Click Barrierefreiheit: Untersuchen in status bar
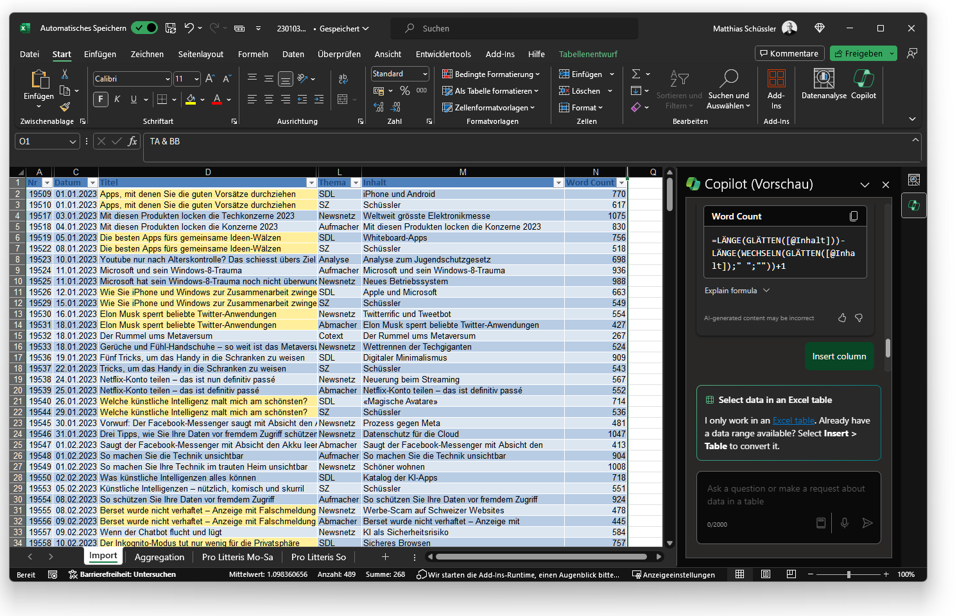The image size is (957, 616). point(122,574)
